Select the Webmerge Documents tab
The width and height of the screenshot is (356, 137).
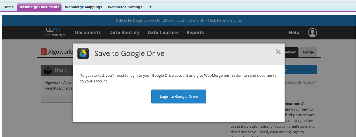click(39, 7)
